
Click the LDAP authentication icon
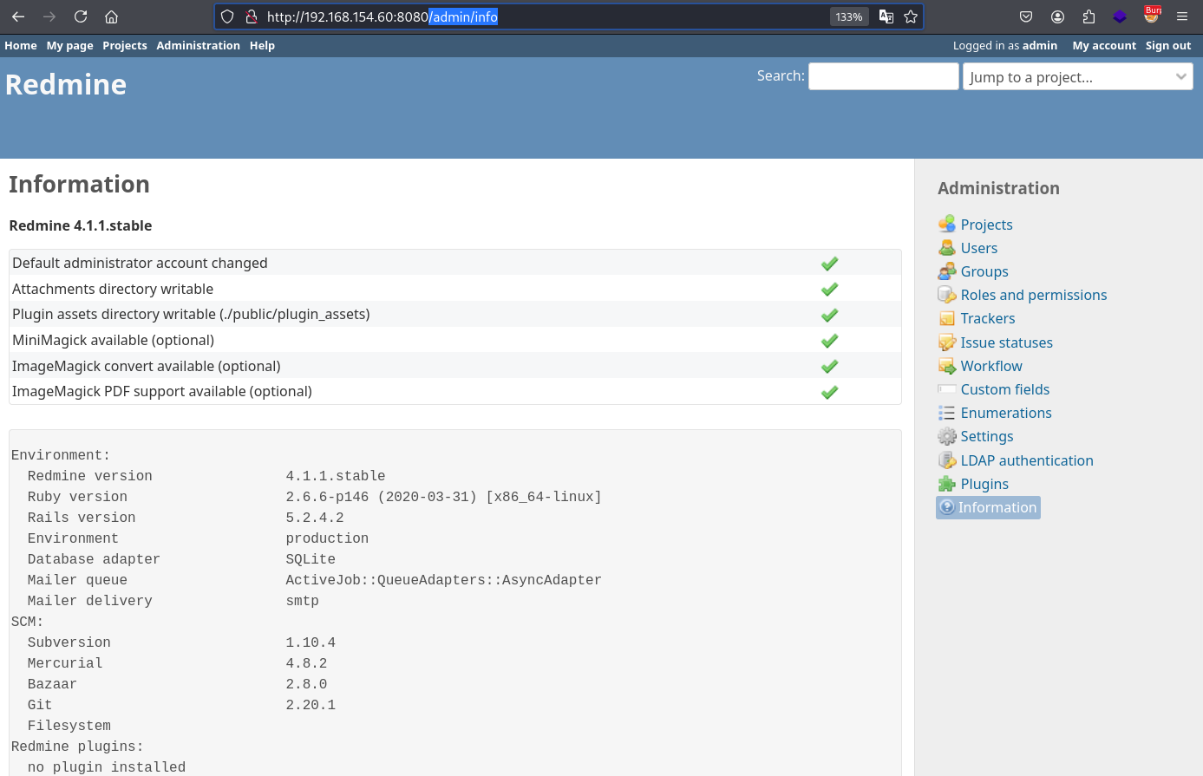[947, 460]
